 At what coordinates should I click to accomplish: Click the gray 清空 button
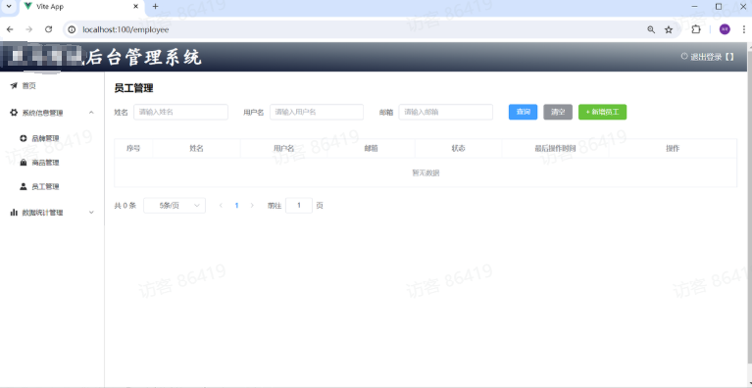pyautogui.click(x=558, y=112)
